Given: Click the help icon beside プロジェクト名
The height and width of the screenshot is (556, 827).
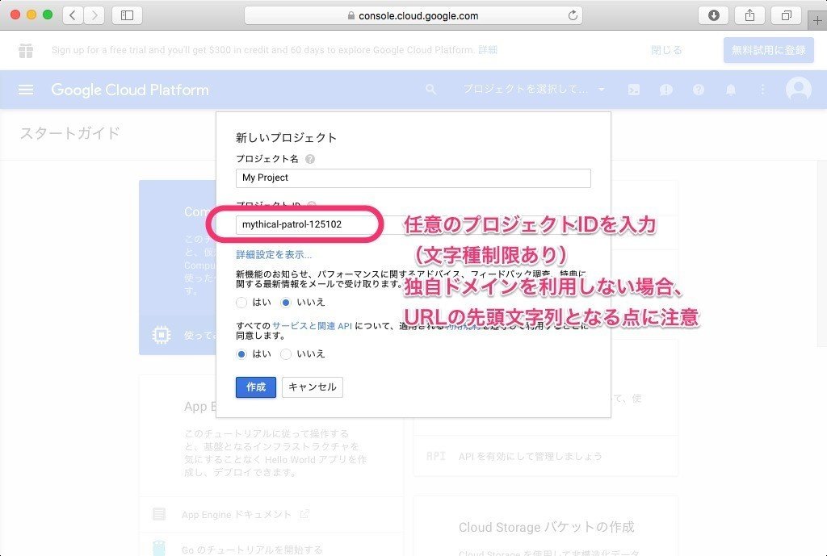Looking at the screenshot, I should click(310, 159).
